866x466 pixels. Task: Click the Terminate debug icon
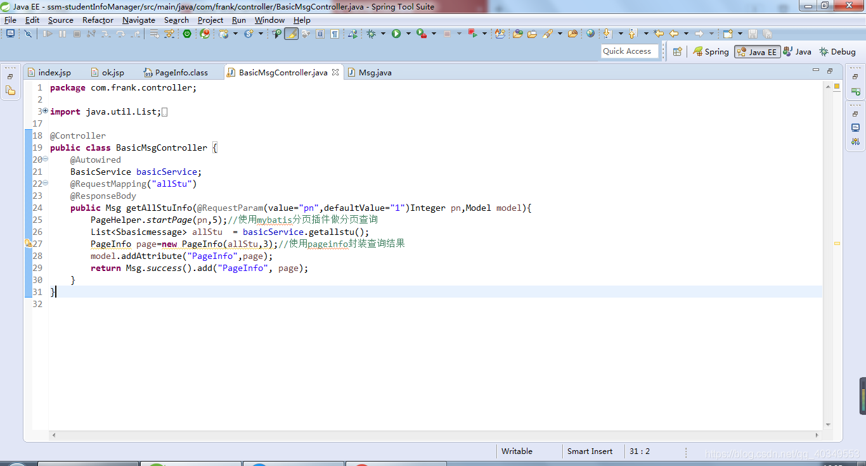click(77, 34)
